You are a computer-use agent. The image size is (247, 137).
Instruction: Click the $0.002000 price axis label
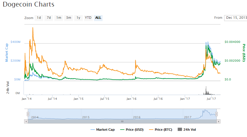[x=232, y=61]
